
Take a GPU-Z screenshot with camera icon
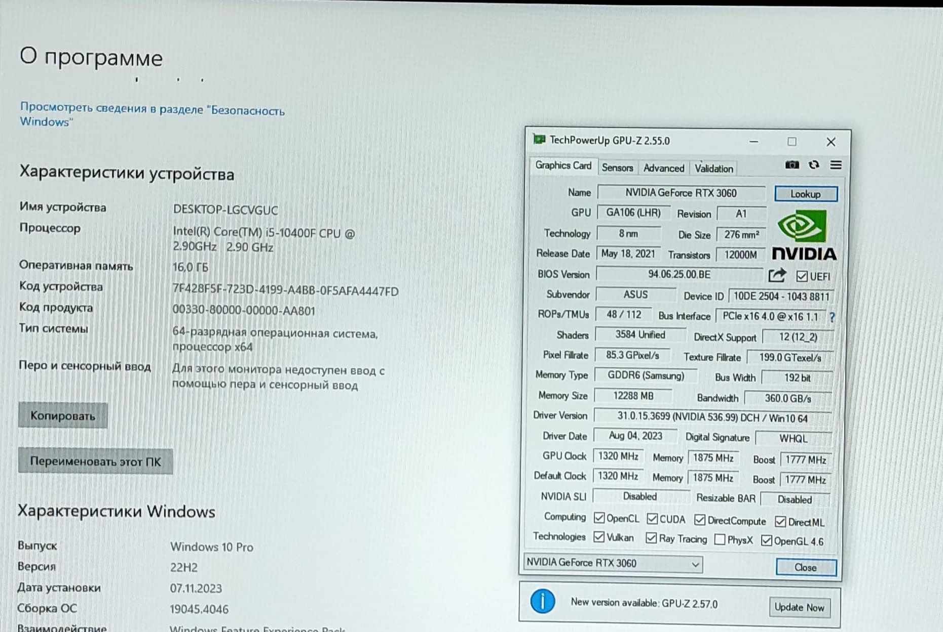pos(792,165)
